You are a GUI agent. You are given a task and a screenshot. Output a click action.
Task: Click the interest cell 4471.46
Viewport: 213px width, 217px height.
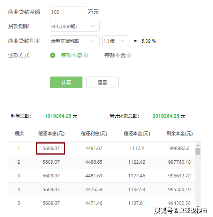point(94,203)
